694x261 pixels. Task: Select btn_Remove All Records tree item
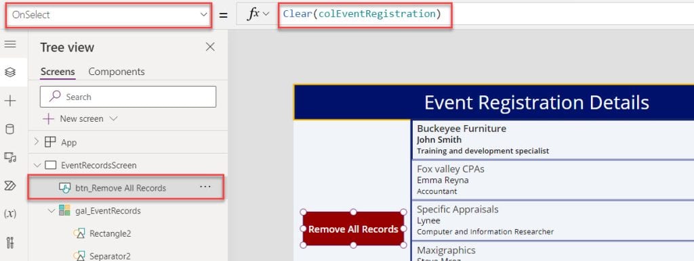point(121,188)
